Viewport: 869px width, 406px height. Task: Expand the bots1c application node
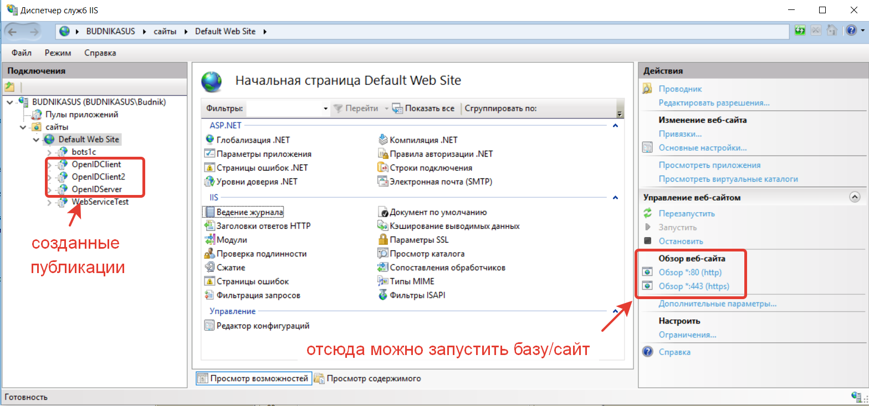click(49, 152)
